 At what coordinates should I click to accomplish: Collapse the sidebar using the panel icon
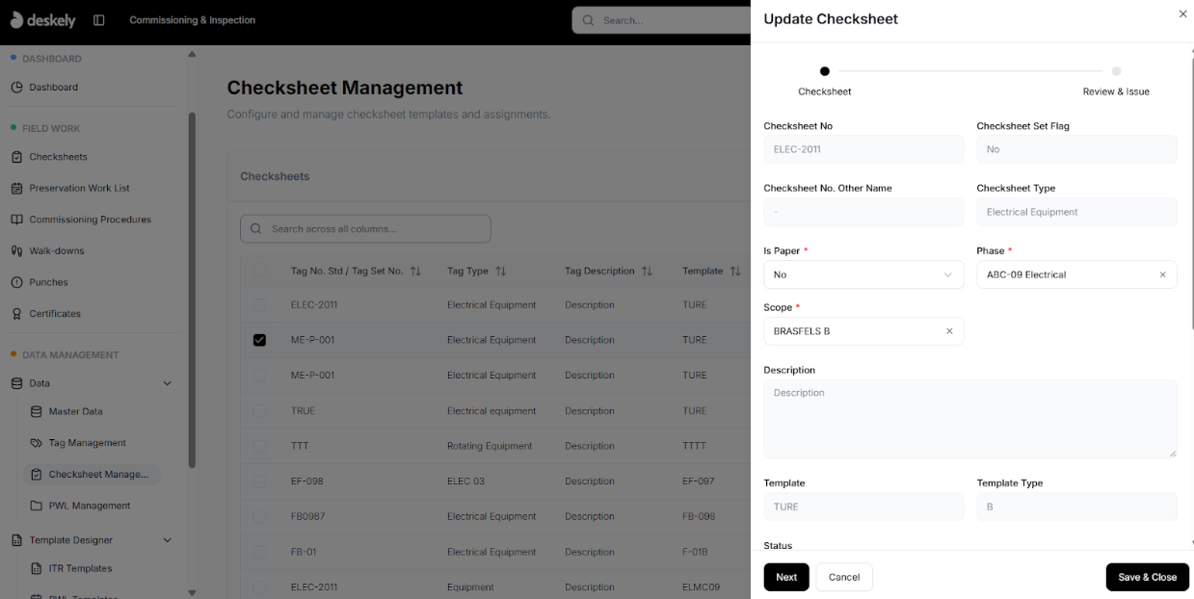(99, 19)
